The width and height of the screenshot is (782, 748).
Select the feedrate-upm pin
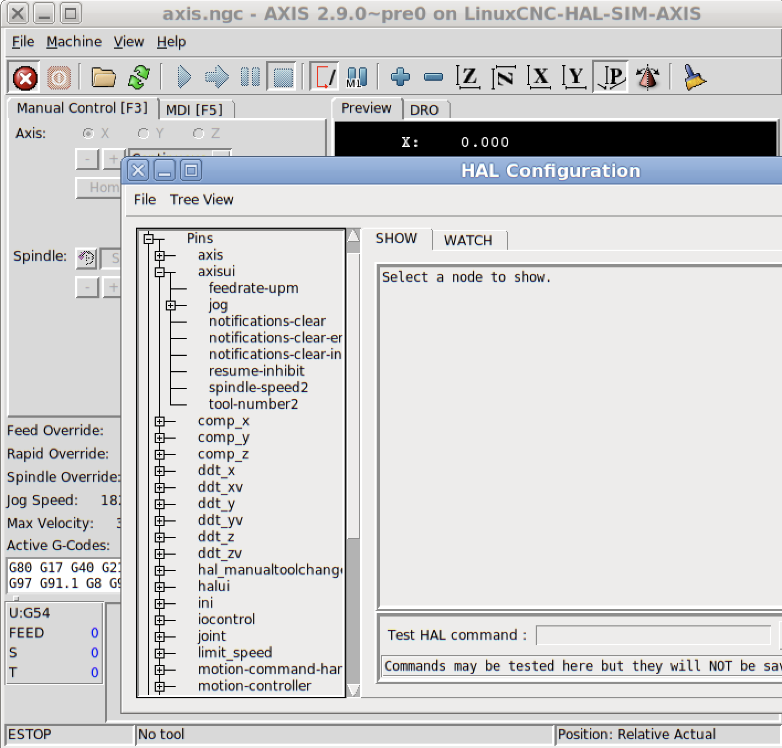253,288
